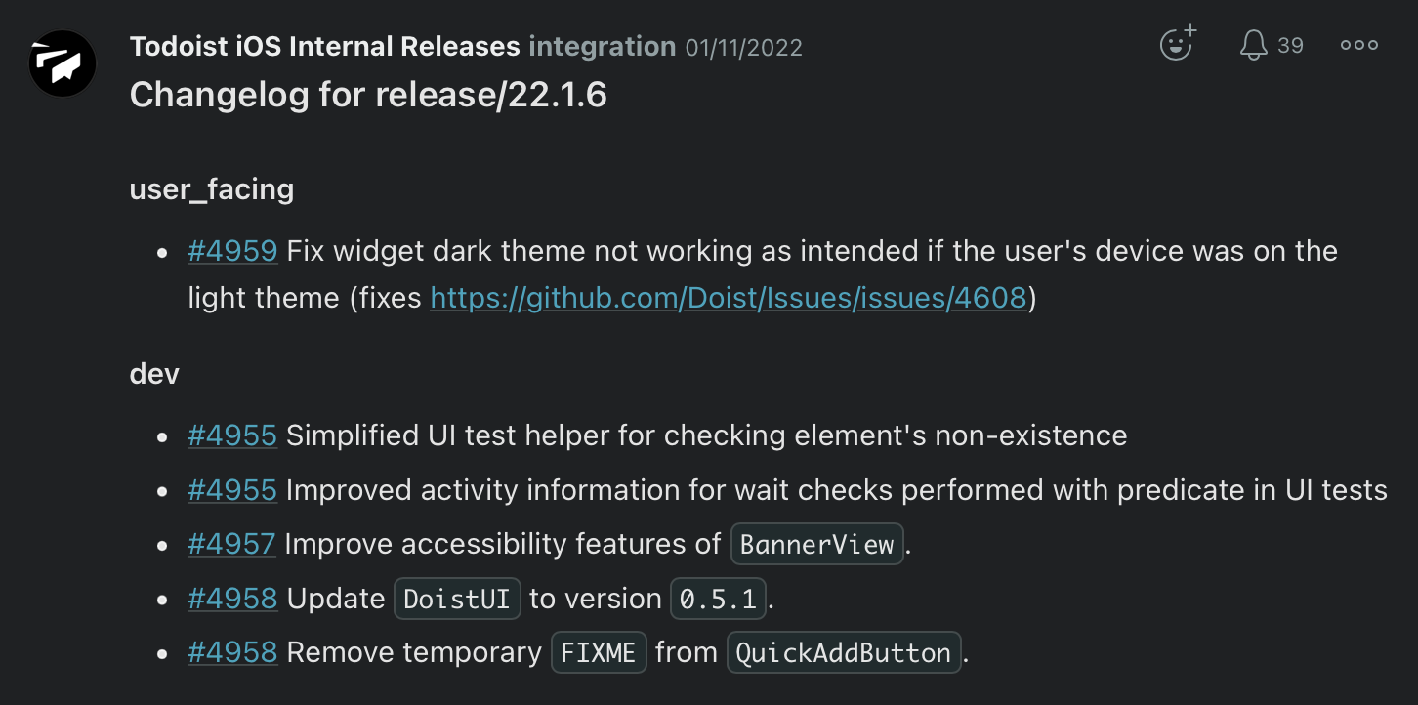
Task: Select the BannerView code snippet
Action: [x=816, y=545]
